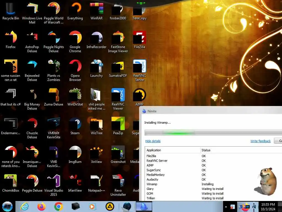
Task: Select the Winamp row in Ninite list
Action: click(x=213, y=184)
